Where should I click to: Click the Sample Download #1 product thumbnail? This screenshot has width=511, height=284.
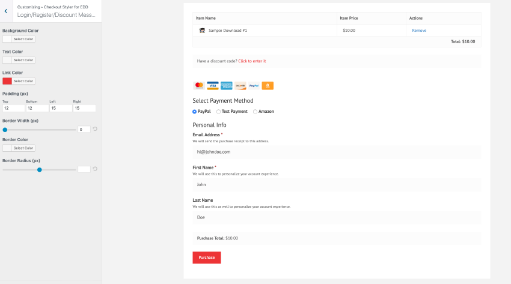[202, 30]
